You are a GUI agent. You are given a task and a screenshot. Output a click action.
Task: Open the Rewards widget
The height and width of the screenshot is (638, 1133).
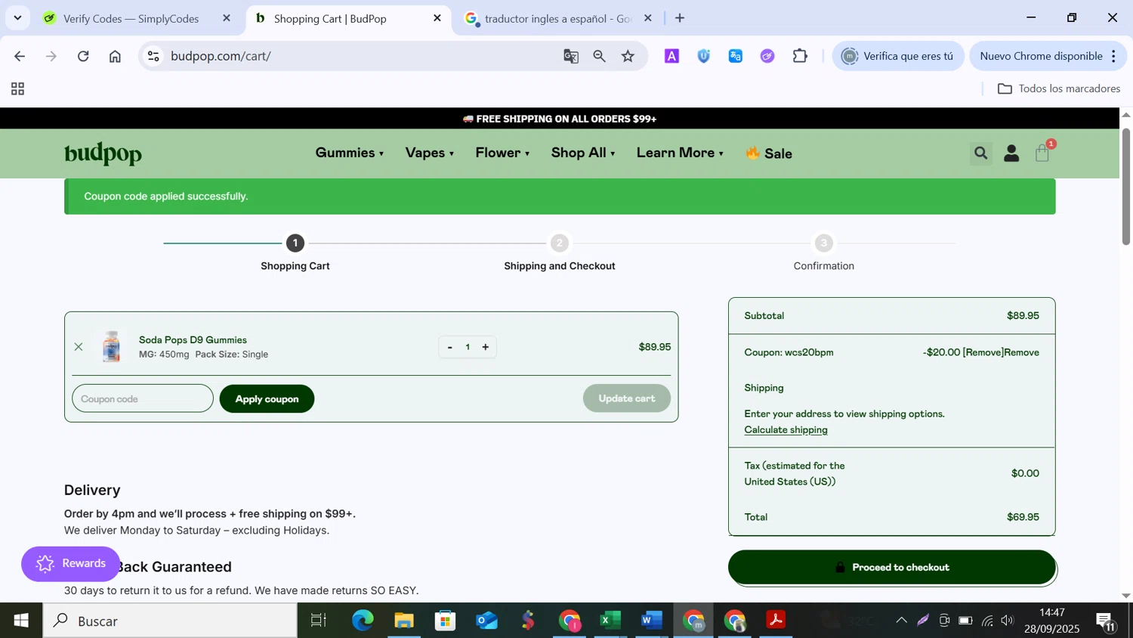71,564
